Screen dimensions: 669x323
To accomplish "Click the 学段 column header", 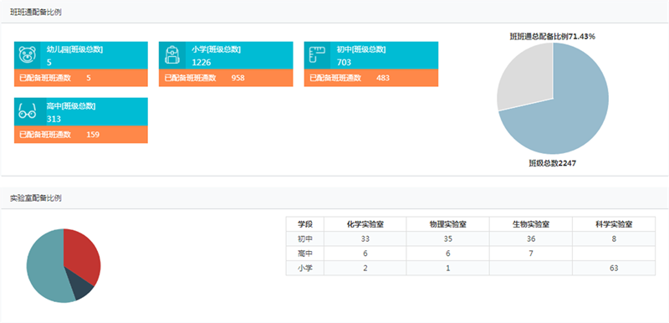I will point(305,224).
